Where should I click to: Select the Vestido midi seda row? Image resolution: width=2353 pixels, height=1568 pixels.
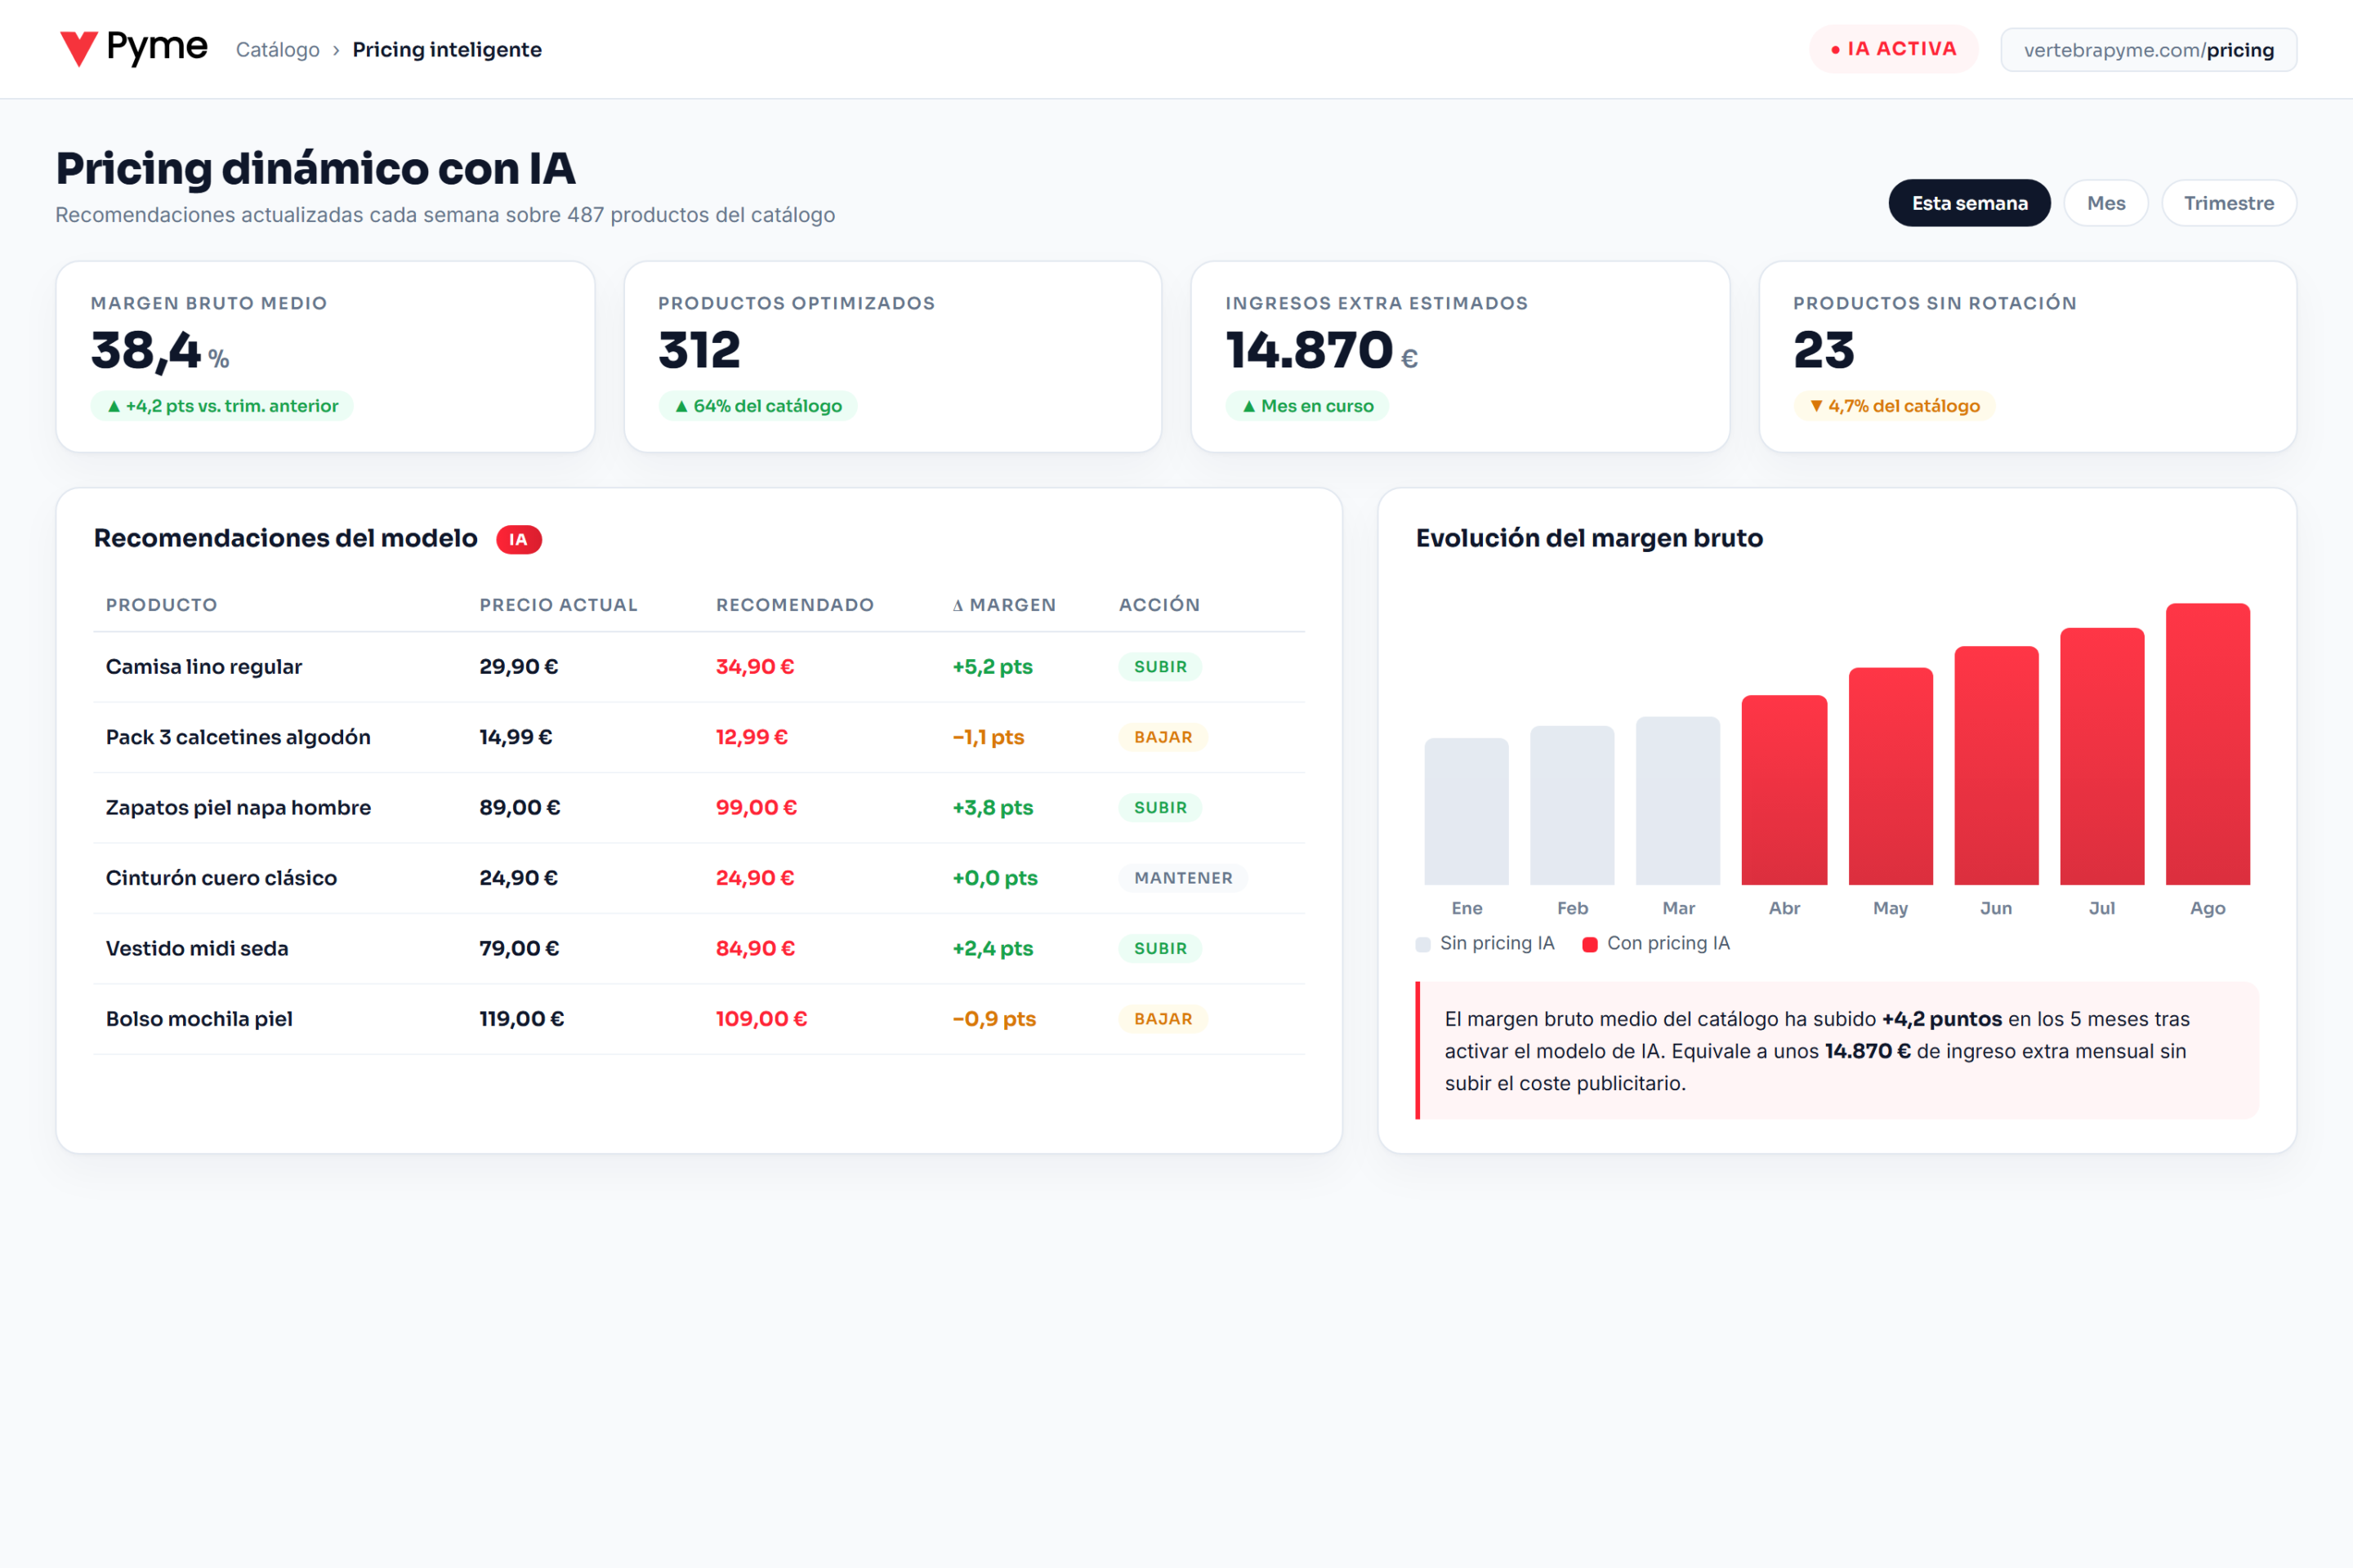pos(699,949)
